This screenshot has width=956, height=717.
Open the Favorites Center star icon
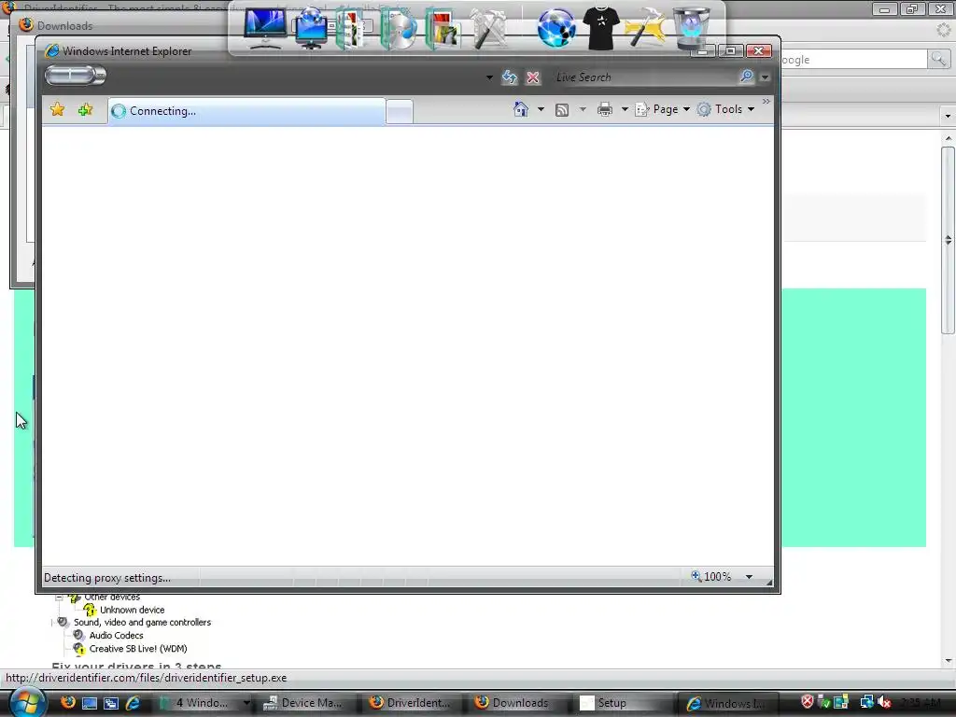pyautogui.click(x=57, y=110)
